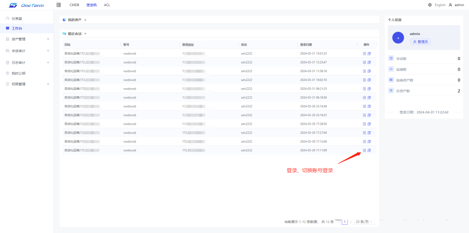Open 仪表盘 in the sidebar

17,19
